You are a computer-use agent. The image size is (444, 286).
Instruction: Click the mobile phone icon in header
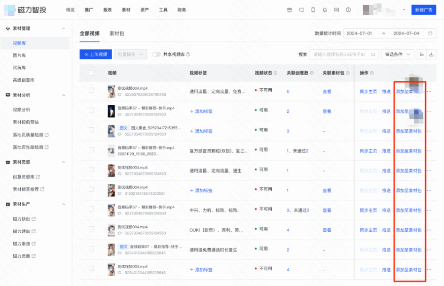pos(313,10)
